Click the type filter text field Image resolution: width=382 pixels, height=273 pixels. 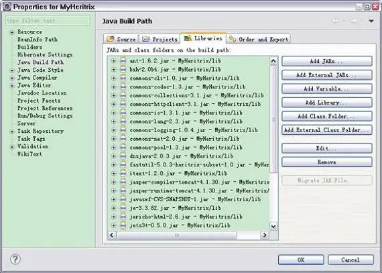[x=48, y=21]
